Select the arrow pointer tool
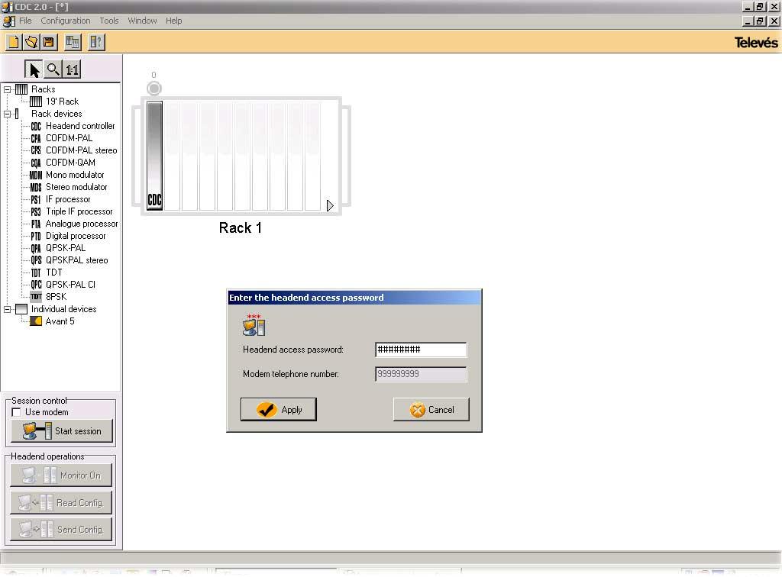Screen dimensions: 782x577 pyautogui.click(x=34, y=69)
